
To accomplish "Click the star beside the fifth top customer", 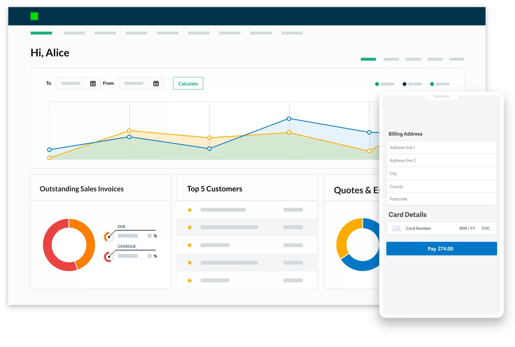I will 189,280.
